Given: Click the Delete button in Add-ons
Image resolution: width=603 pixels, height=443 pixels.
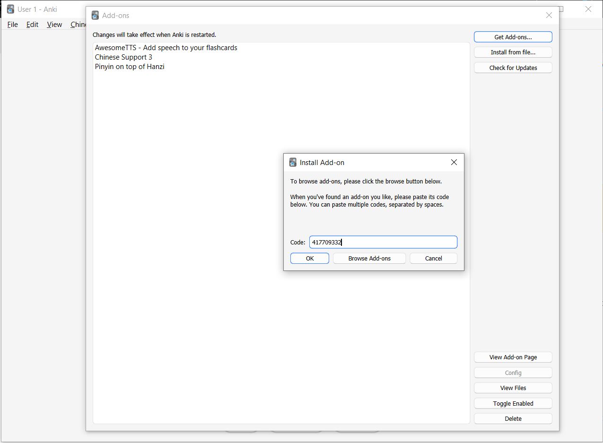Looking at the screenshot, I should click(513, 418).
